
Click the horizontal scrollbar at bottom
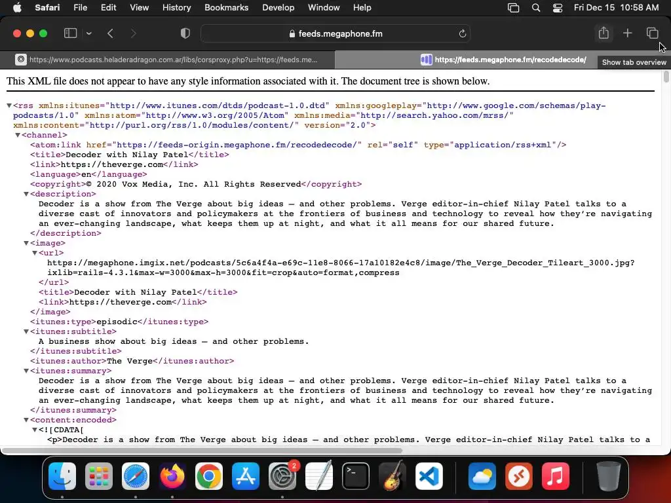201,451
